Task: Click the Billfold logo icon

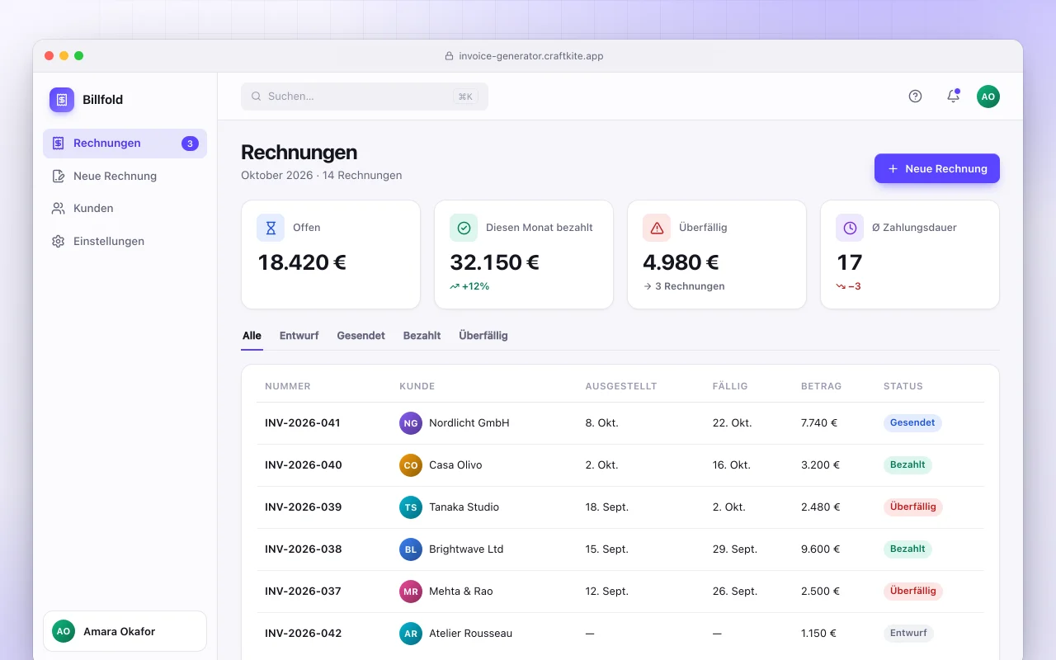Action: tap(62, 100)
